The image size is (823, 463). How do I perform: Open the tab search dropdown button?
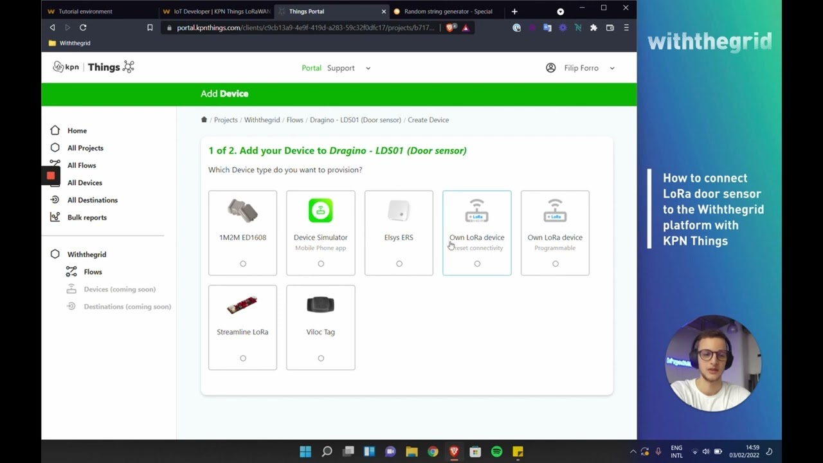(x=560, y=12)
